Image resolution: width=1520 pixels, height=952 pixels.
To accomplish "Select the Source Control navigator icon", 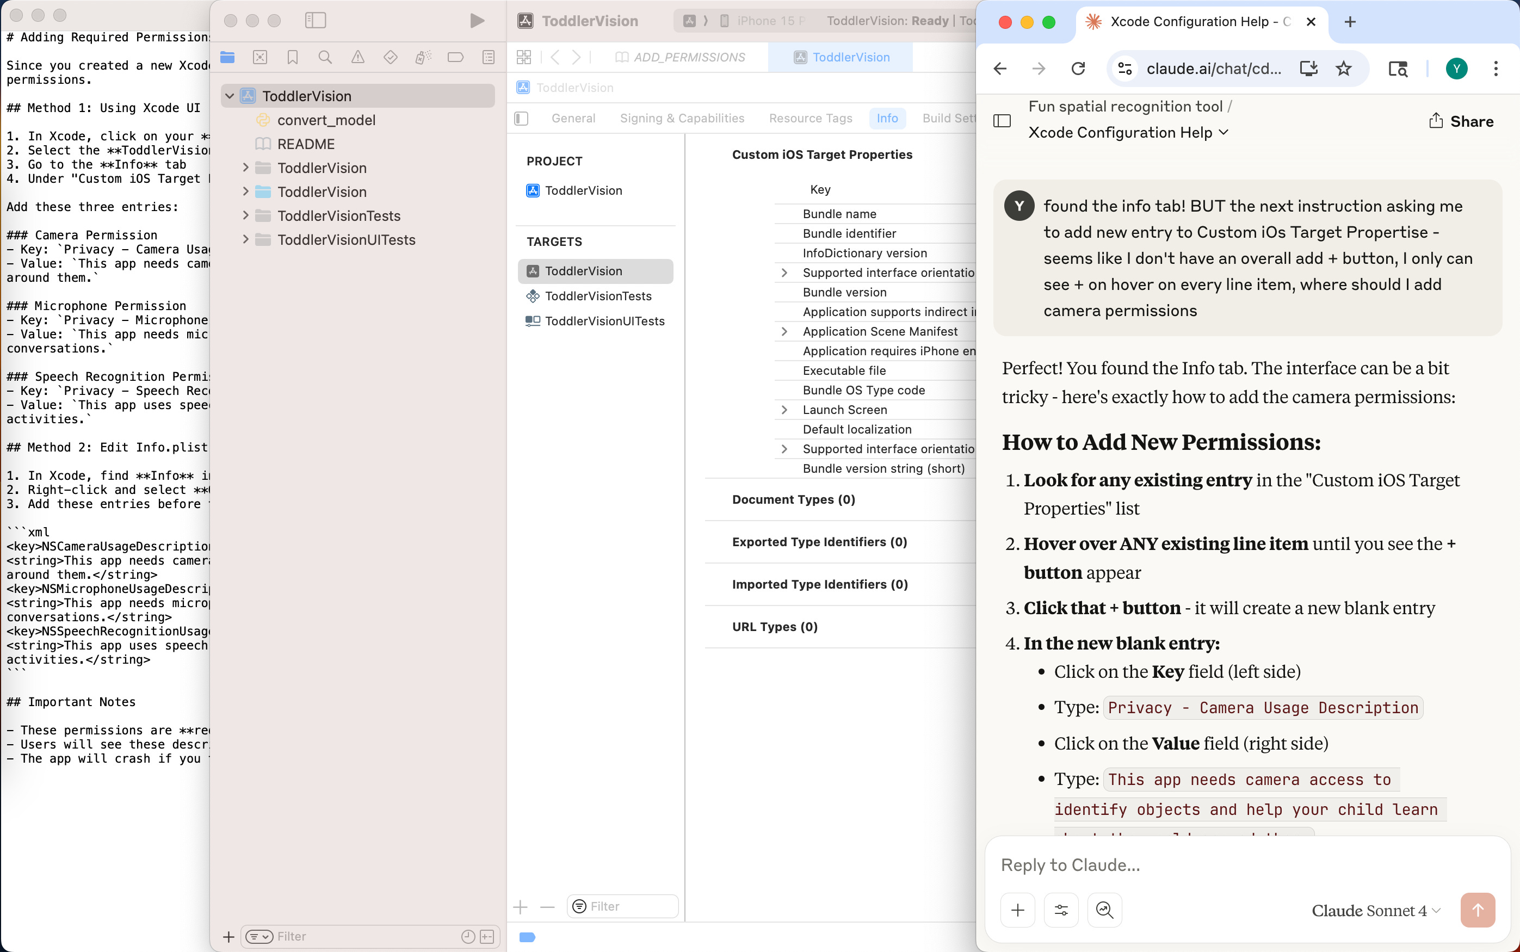I will [259, 57].
